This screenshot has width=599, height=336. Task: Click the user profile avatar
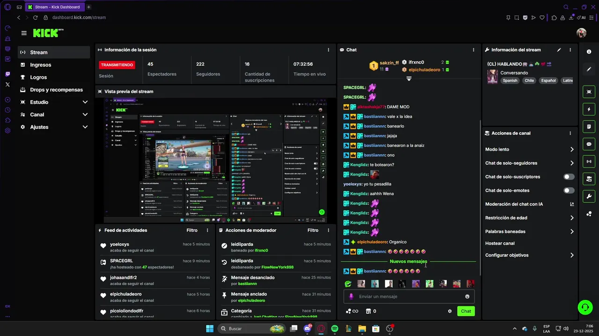(582, 33)
